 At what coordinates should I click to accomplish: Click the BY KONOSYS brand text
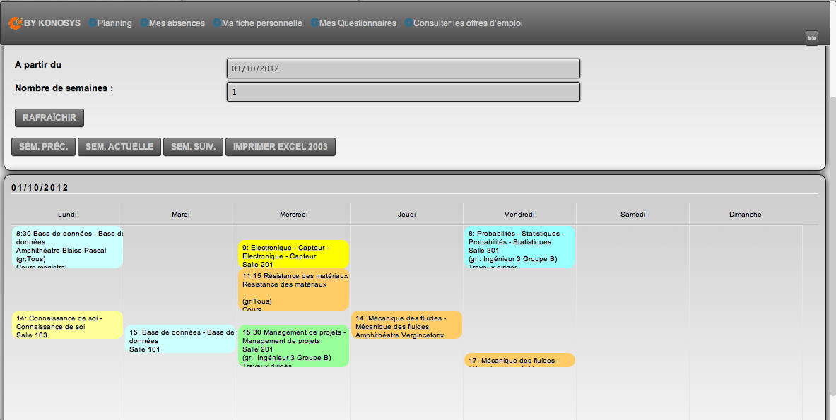tap(52, 23)
